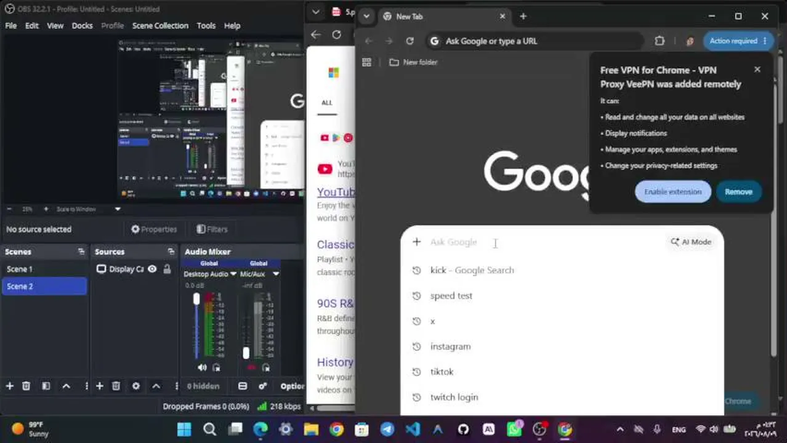Viewport: 787px width, 443px height.
Task: Open the OBS Docks menu
Action: [82, 26]
